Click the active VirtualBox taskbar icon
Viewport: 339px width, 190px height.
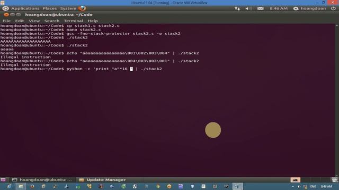coord(237,186)
